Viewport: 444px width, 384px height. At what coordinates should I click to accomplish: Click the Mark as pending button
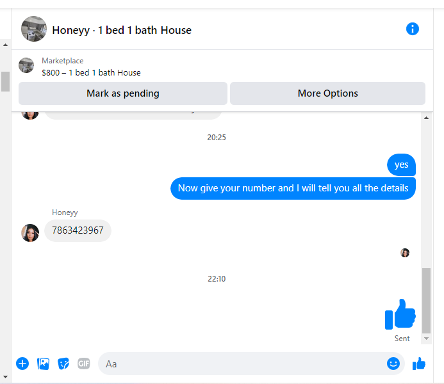point(123,93)
